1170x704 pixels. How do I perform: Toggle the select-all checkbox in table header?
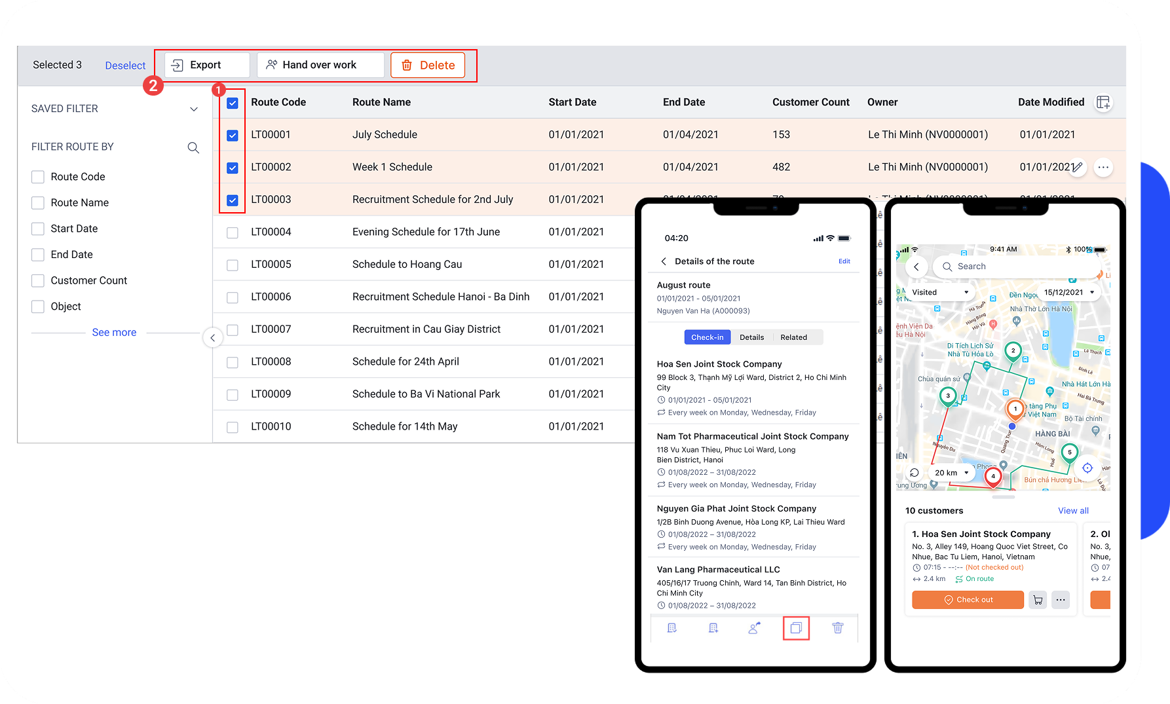[233, 103]
